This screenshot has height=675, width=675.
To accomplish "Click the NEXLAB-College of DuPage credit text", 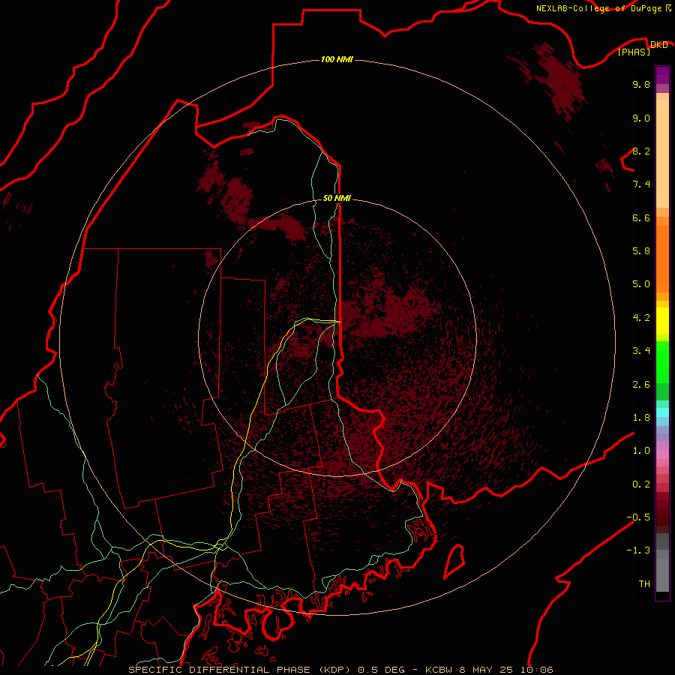I will [599, 8].
